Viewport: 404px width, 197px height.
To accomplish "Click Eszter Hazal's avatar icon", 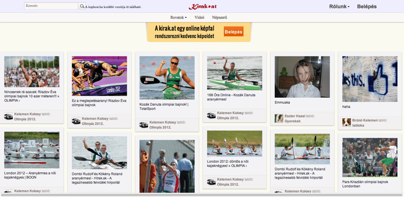I will (279, 118).
